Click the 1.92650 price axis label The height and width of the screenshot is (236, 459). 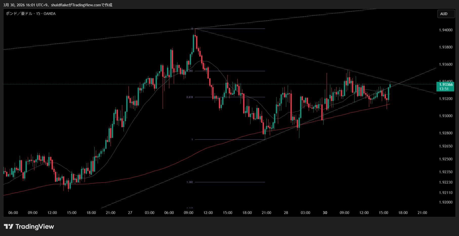click(446, 146)
